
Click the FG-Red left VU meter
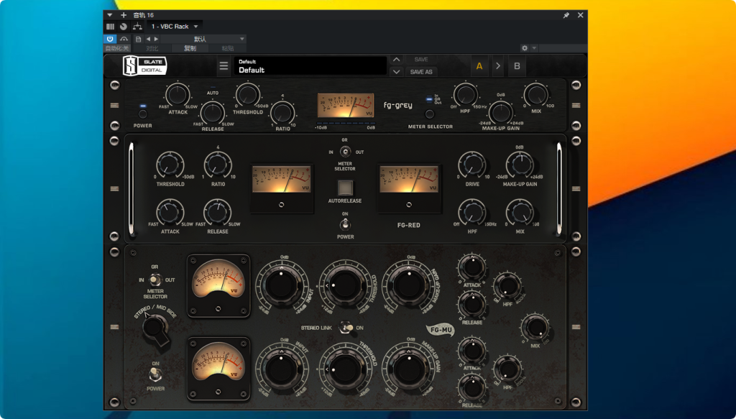tap(281, 179)
